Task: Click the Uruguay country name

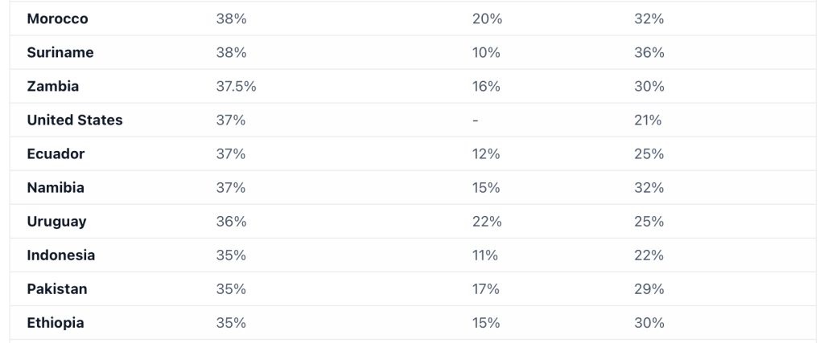Action: point(56,221)
